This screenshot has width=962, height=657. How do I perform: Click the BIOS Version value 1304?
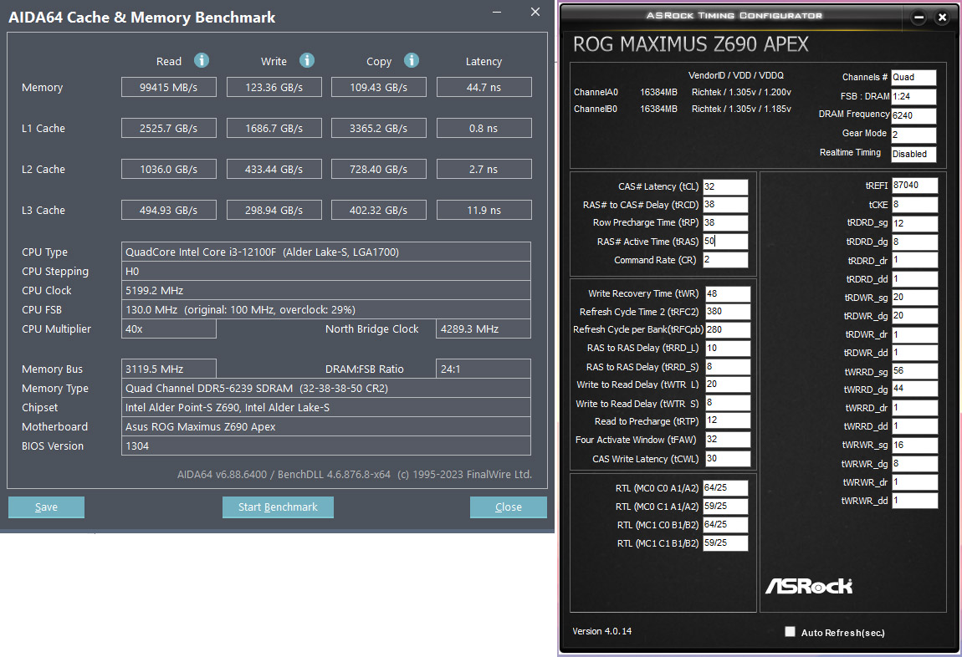click(325, 446)
